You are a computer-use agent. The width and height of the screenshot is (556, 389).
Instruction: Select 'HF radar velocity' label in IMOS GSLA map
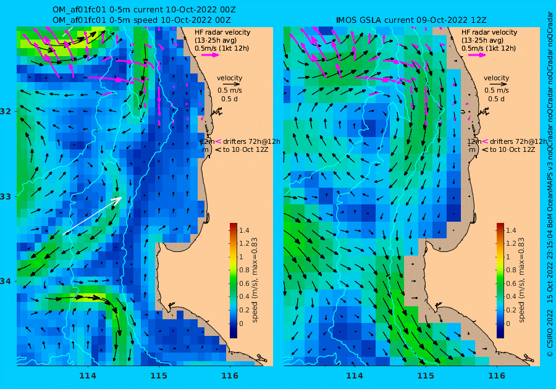(x=489, y=32)
